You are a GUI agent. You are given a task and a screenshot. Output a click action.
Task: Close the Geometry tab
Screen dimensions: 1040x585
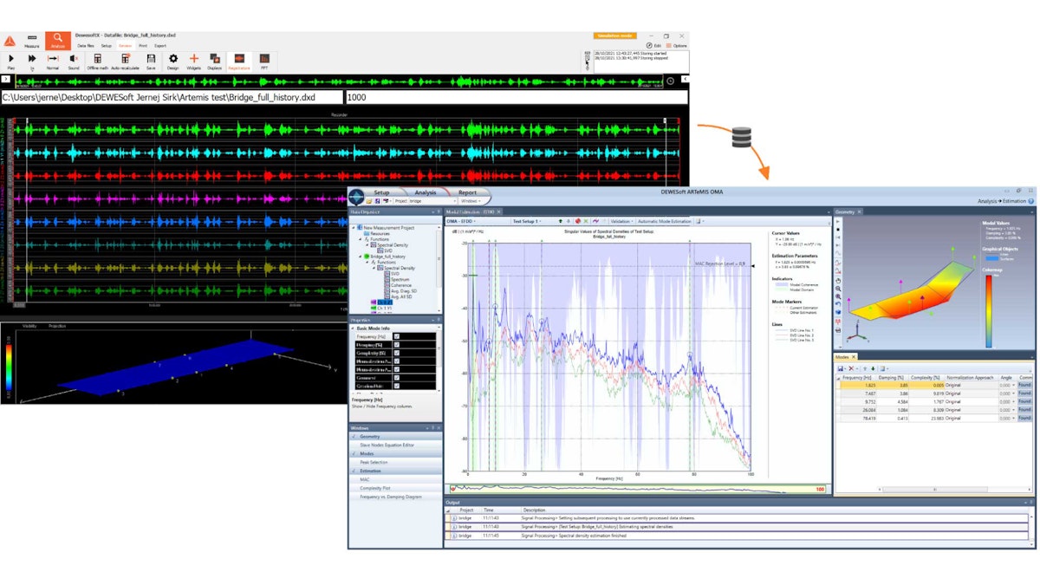click(x=861, y=211)
